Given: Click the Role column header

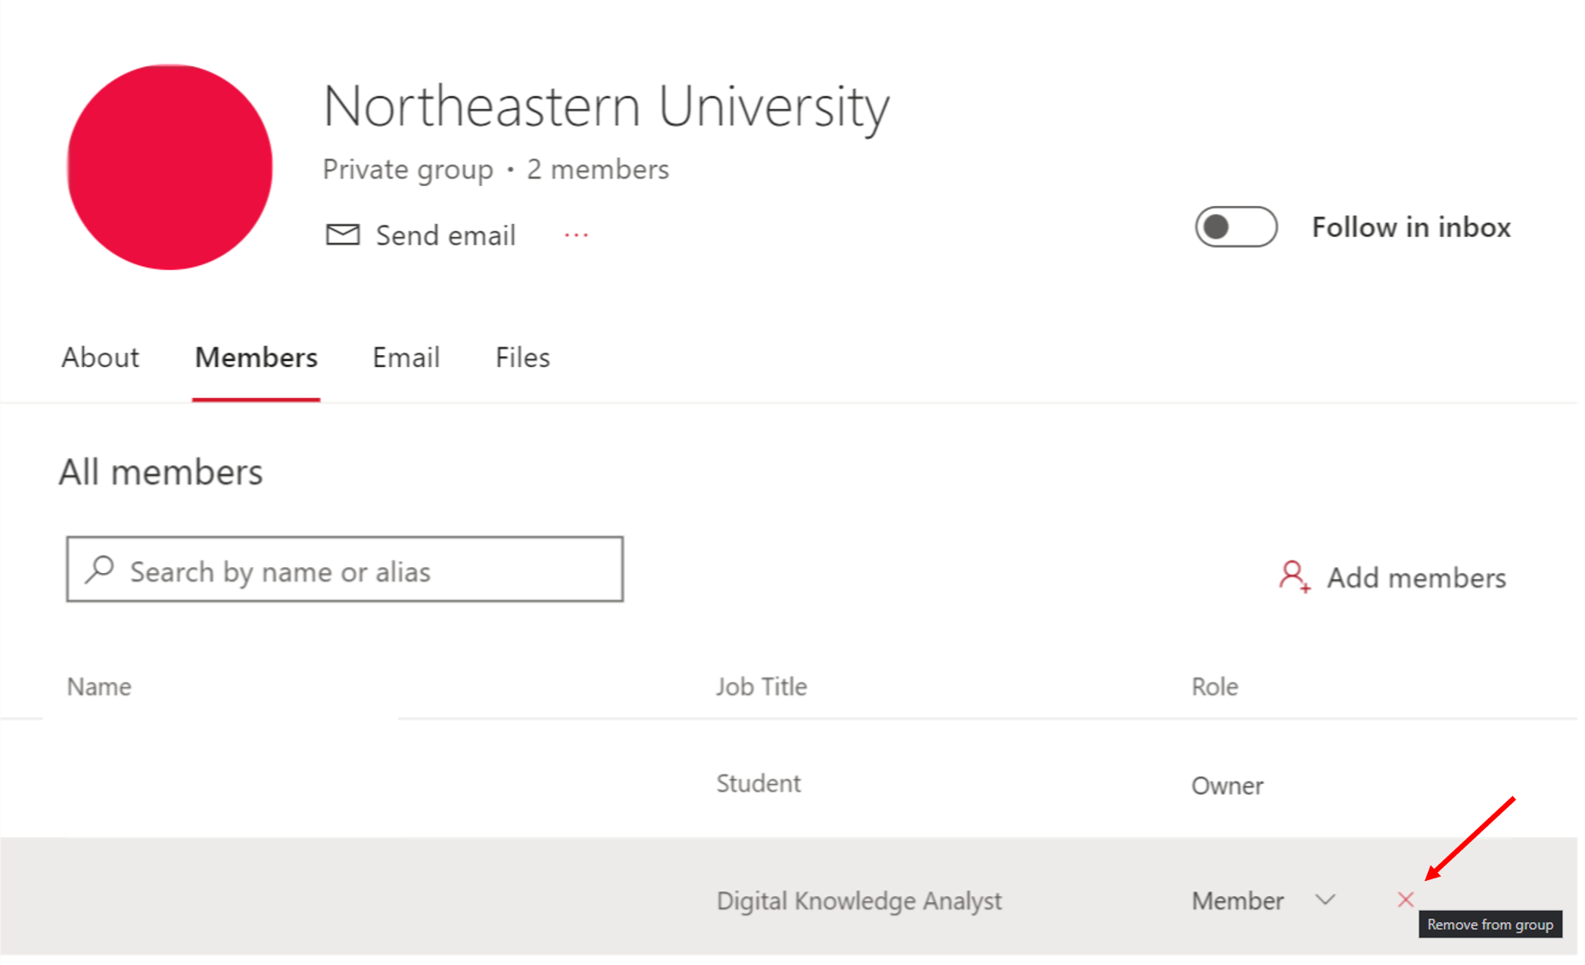Looking at the screenshot, I should coord(1215,687).
